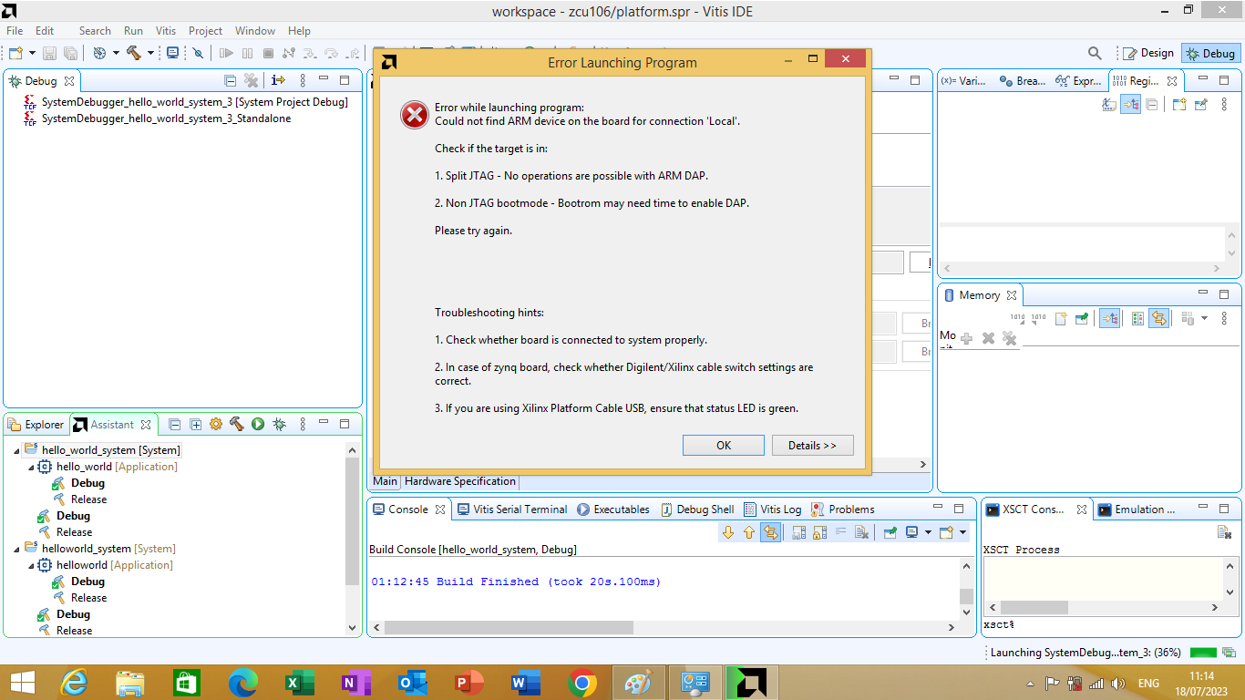The height and width of the screenshot is (700, 1245).
Task: Expand all in the Assistant view
Action: click(x=195, y=425)
